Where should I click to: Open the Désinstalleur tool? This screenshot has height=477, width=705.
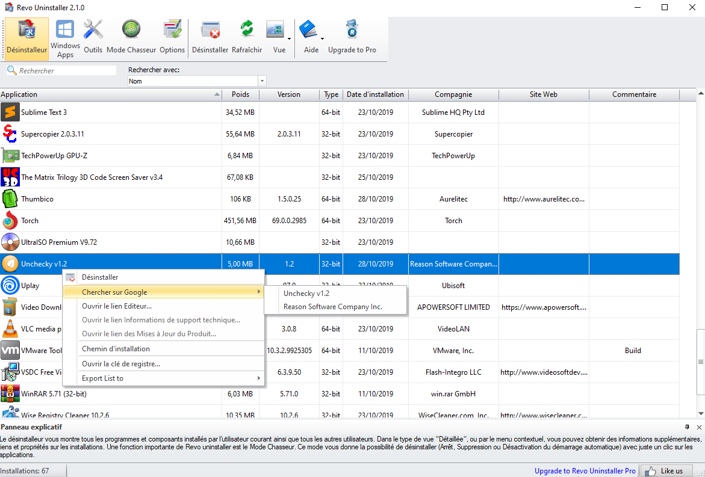pyautogui.click(x=27, y=38)
